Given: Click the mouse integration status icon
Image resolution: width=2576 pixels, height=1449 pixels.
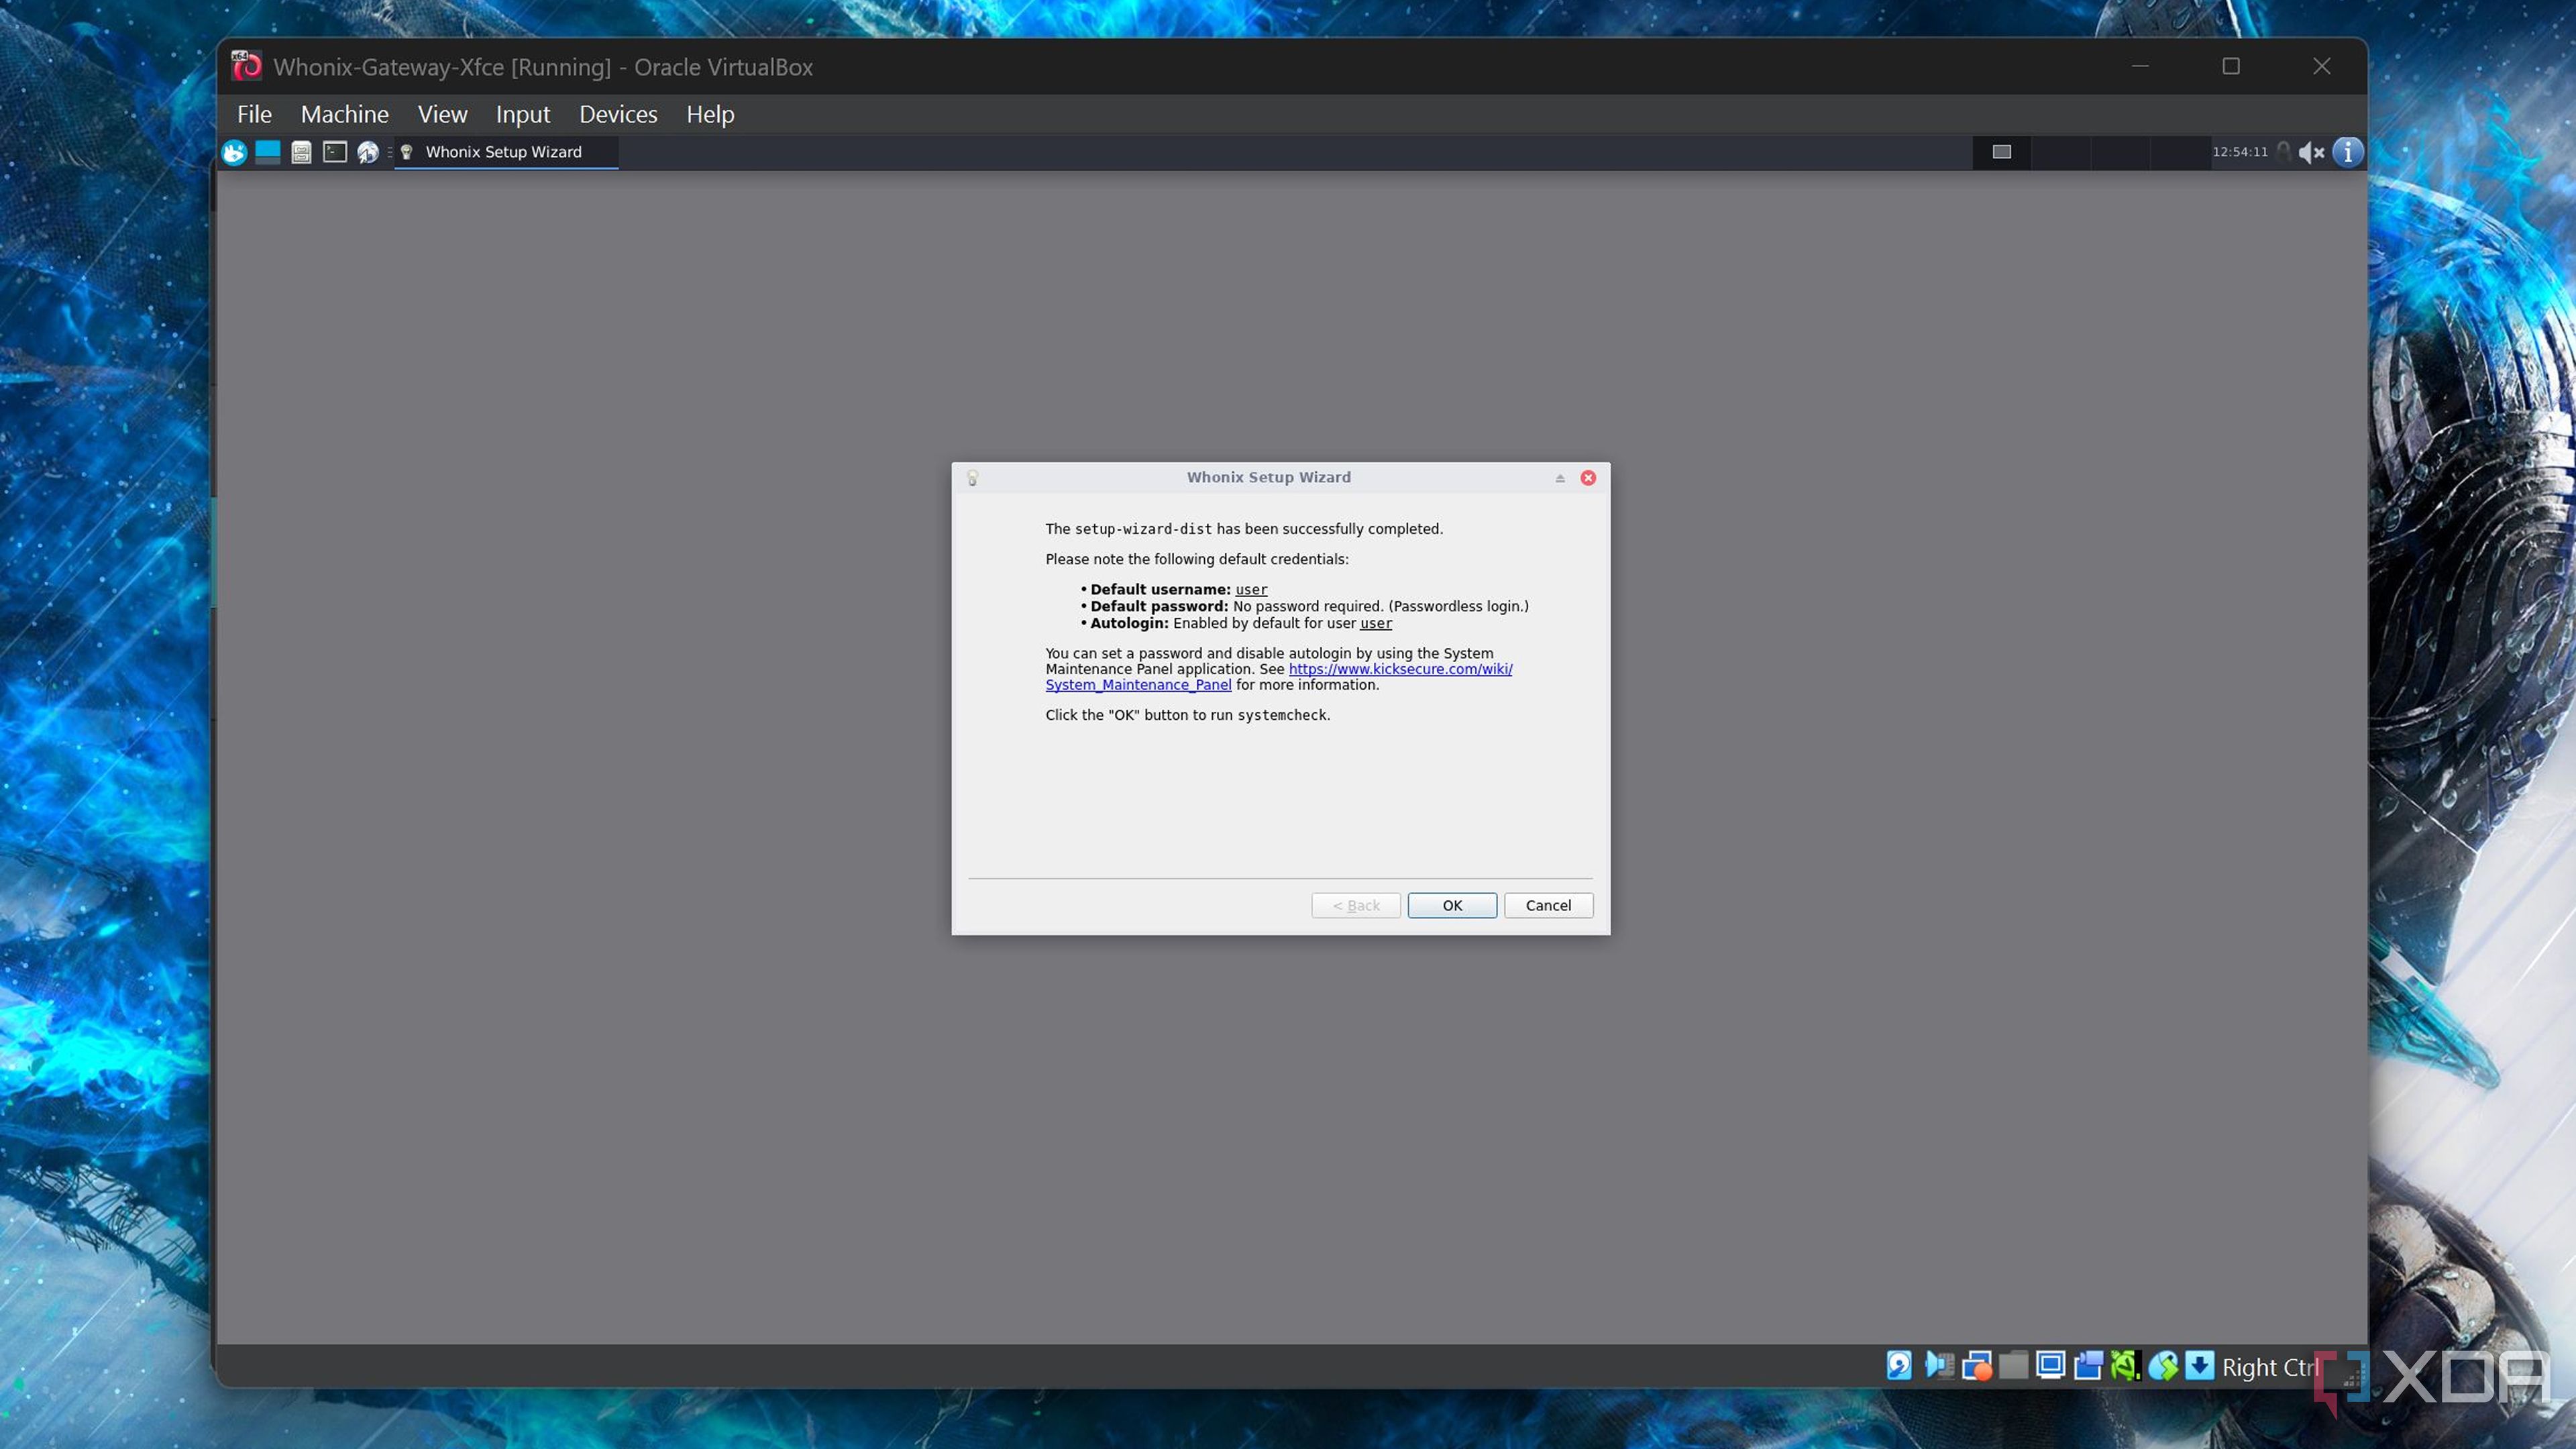Looking at the screenshot, I should 2162,1366.
